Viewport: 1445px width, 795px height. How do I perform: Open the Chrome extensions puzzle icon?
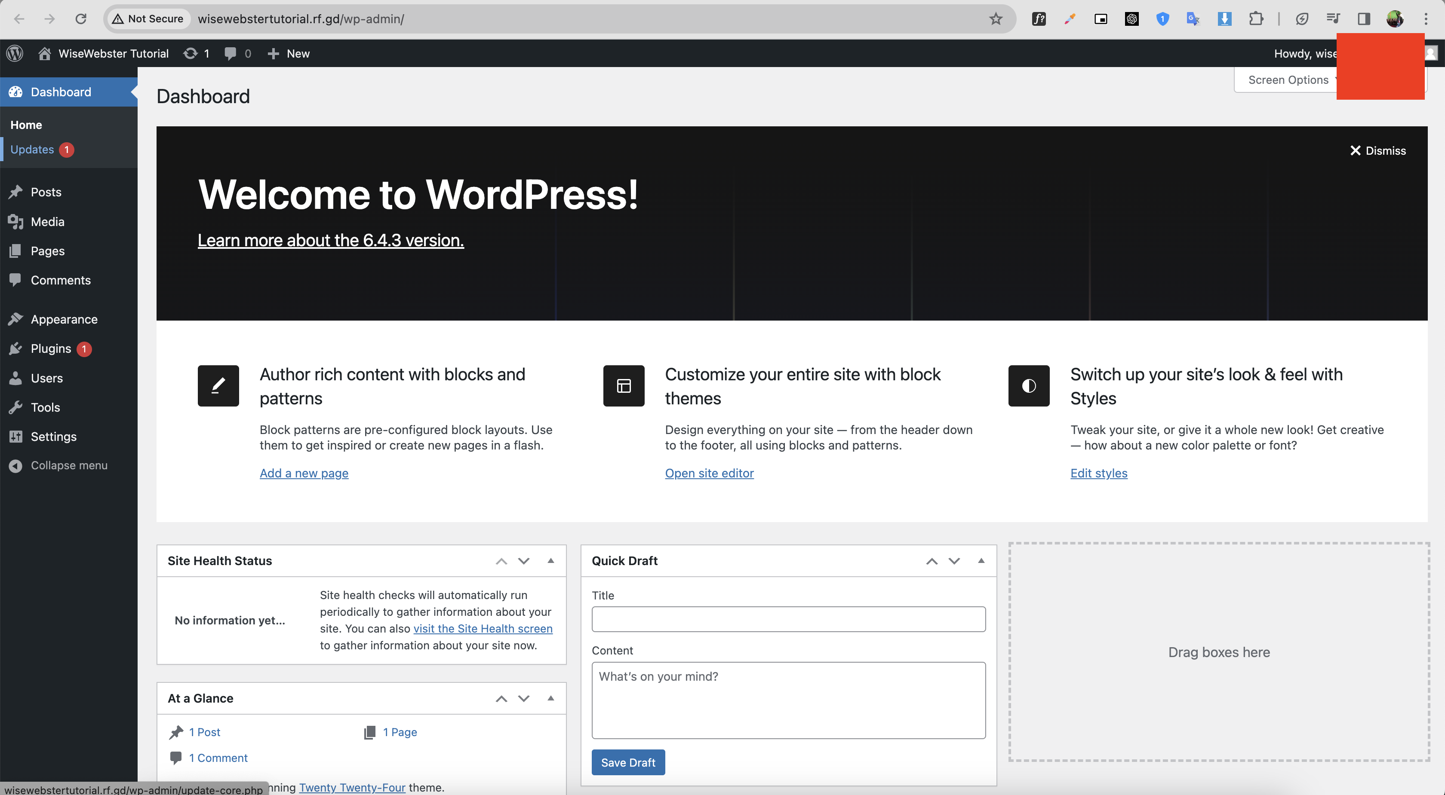(1255, 18)
